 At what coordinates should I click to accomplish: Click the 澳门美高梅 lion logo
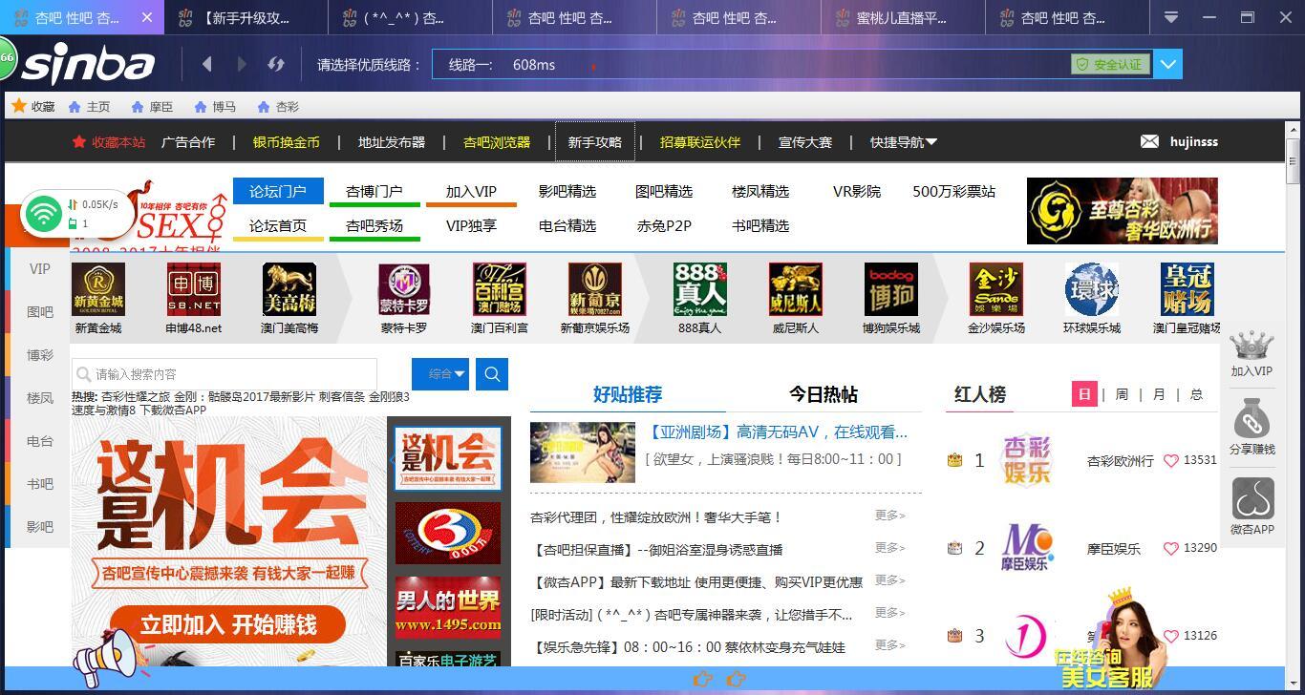(289, 289)
